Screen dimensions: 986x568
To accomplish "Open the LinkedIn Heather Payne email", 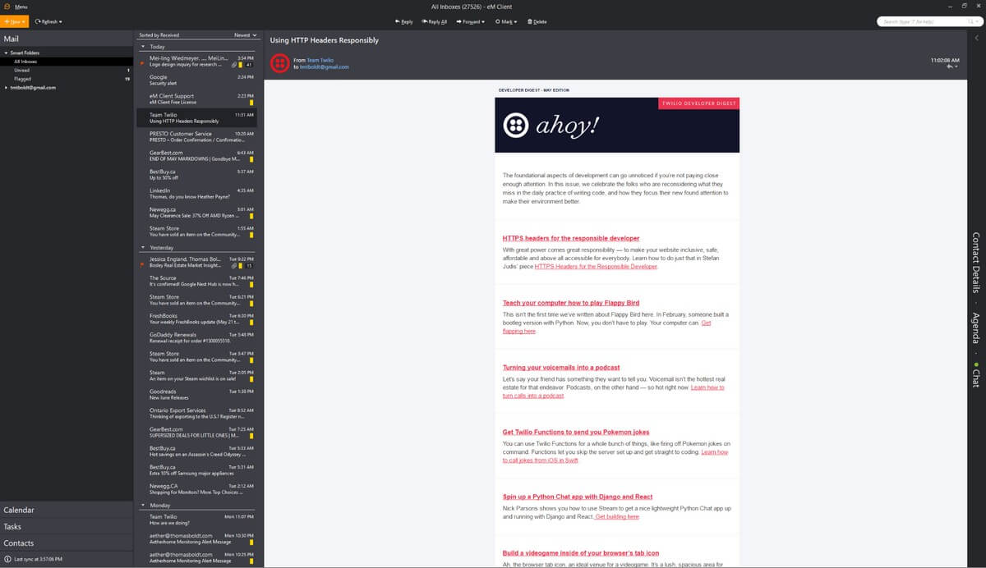I will pos(197,193).
